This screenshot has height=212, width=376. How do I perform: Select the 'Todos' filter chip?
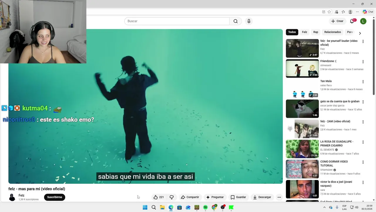[292, 32]
